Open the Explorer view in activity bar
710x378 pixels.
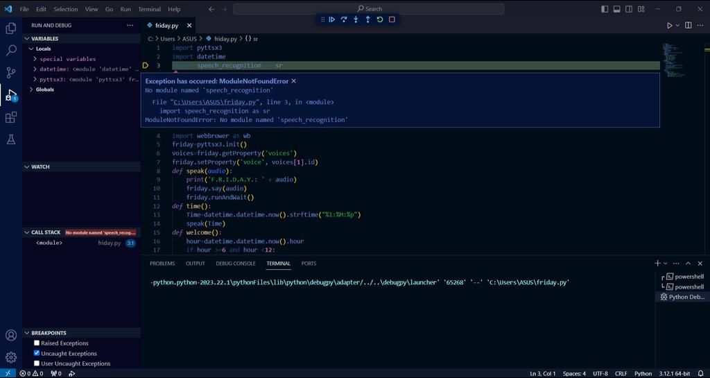point(11,28)
